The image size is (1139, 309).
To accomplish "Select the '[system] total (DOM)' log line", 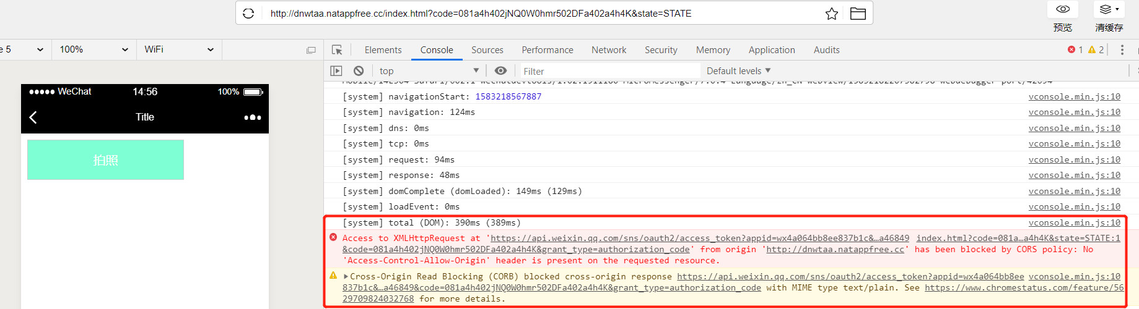I will tap(432, 222).
